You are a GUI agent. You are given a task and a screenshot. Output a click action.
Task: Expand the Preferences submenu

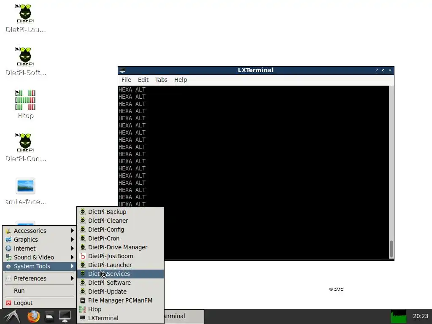(x=40, y=278)
